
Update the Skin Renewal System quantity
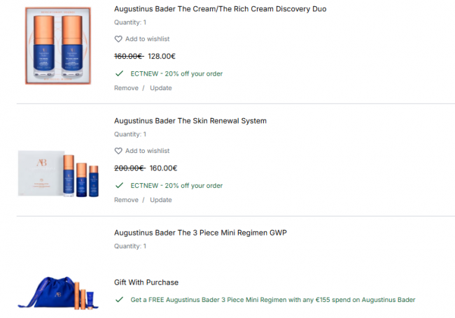coord(161,200)
